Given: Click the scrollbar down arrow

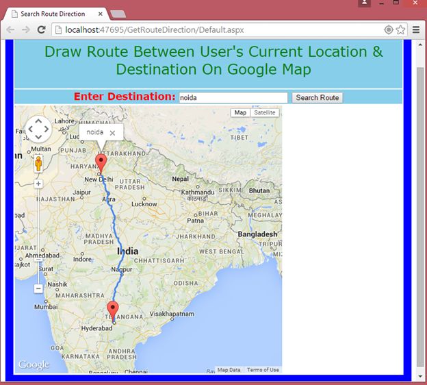Looking at the screenshot, I should pyautogui.click(x=420, y=377).
